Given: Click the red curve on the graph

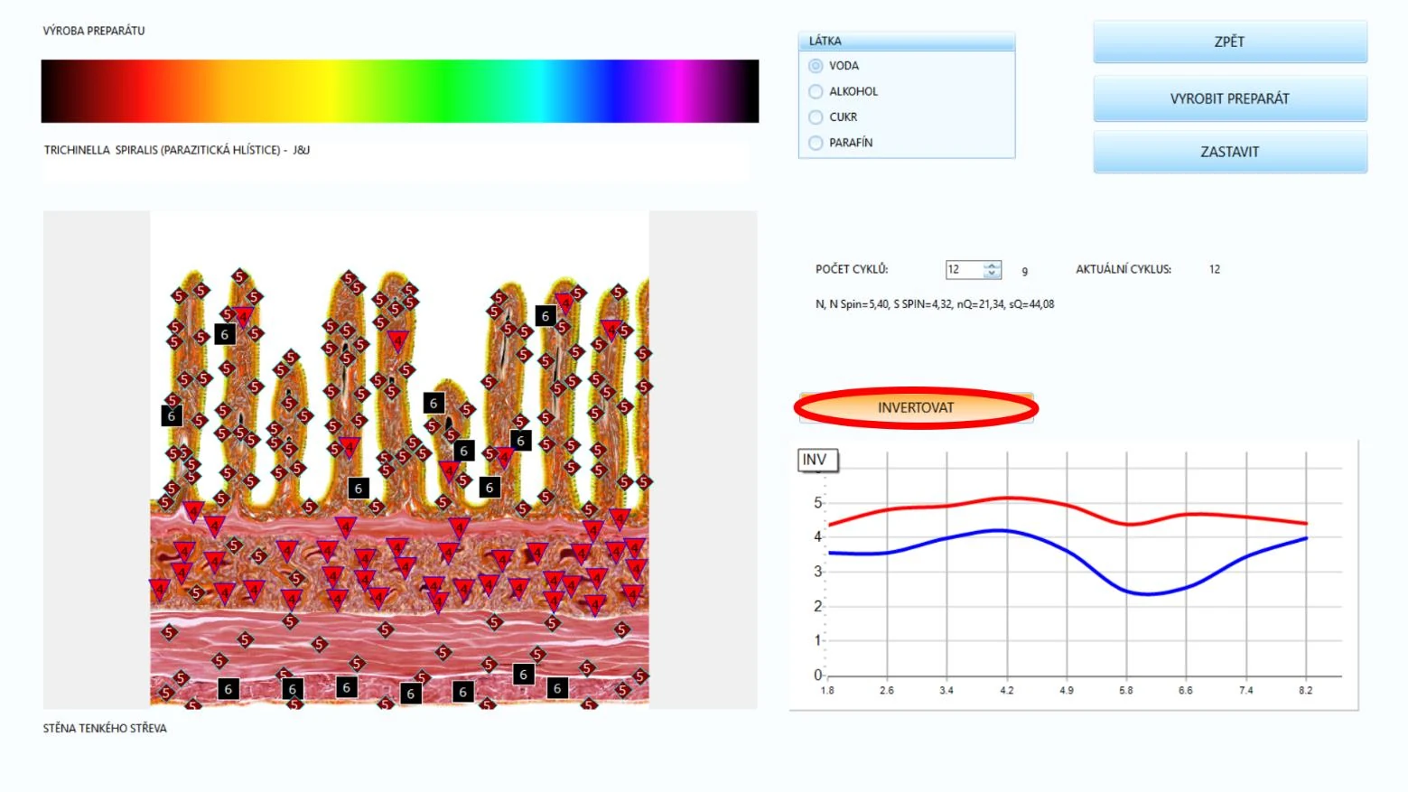Looking at the screenshot, I should point(1007,498).
